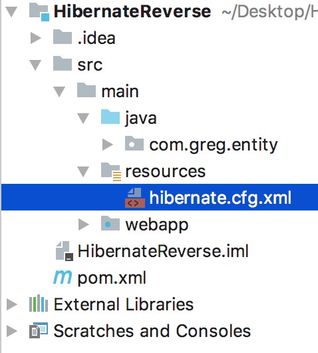Click the webapp web folder icon
The image size is (318, 353).
pos(110,223)
